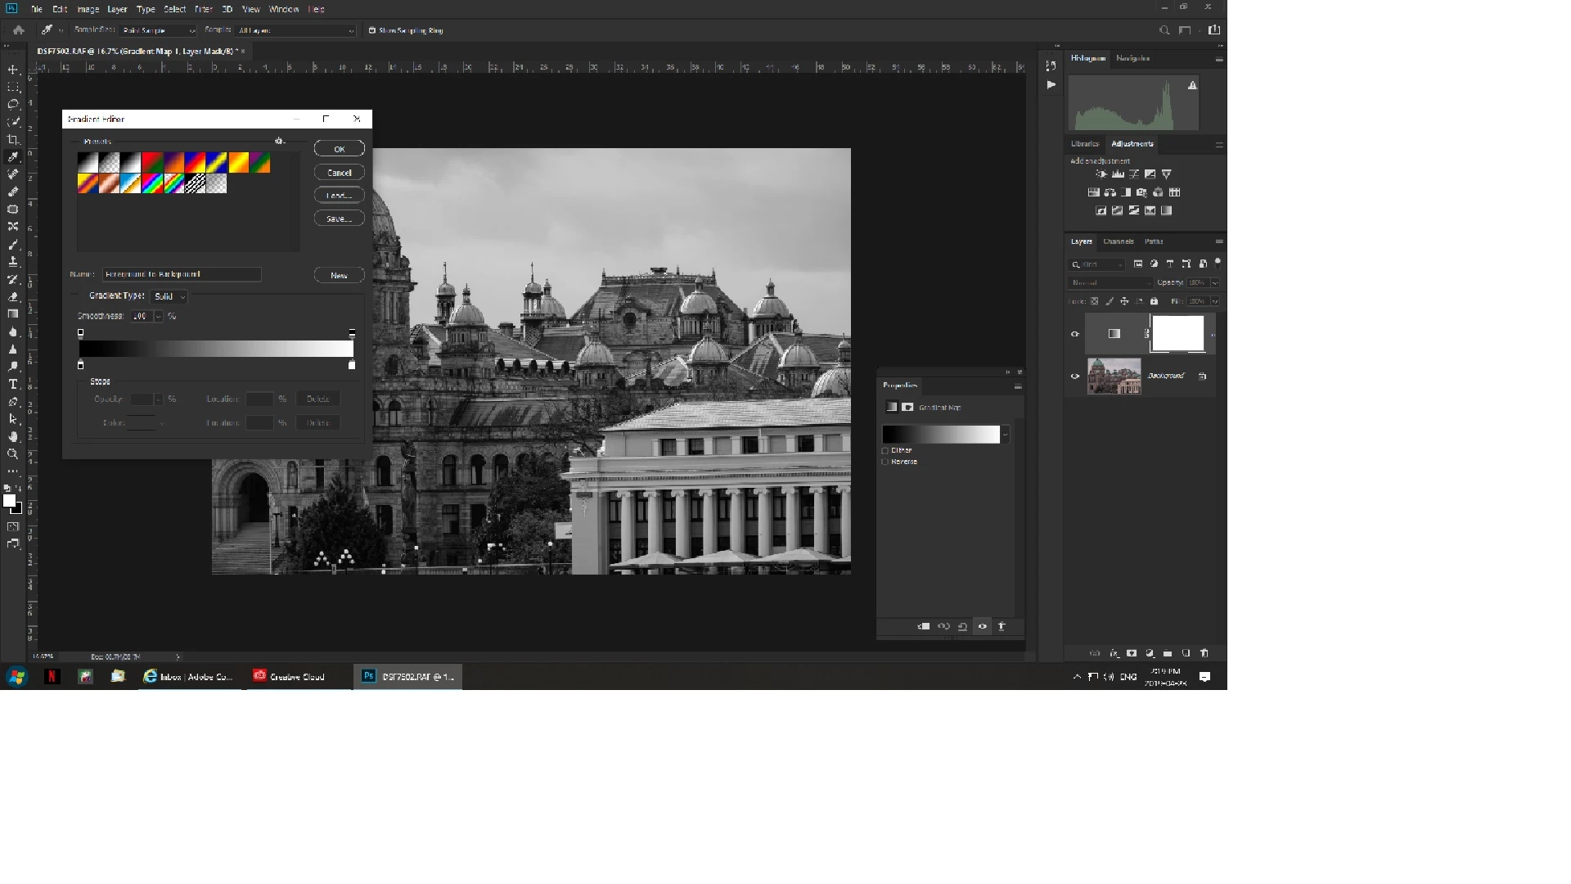
Task: Select the Lasso tool
Action: [13, 105]
